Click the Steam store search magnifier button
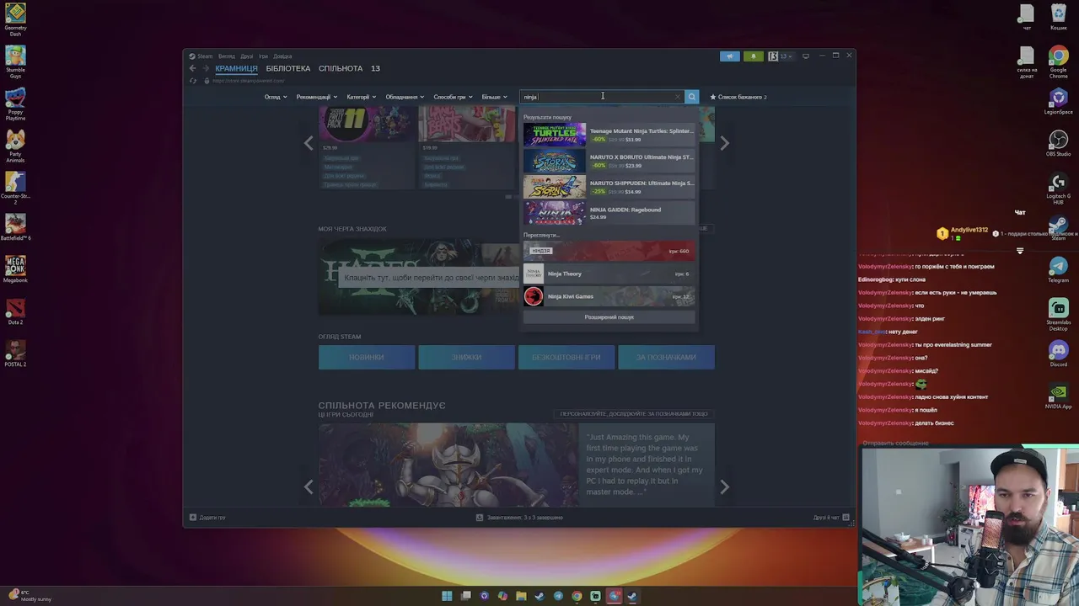The image size is (1079, 606). pos(691,97)
